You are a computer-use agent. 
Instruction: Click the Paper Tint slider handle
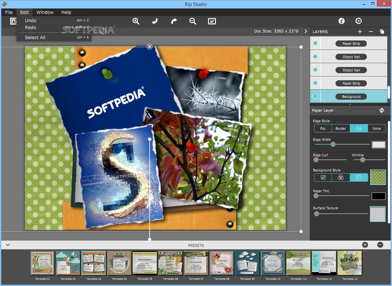[x=316, y=196]
